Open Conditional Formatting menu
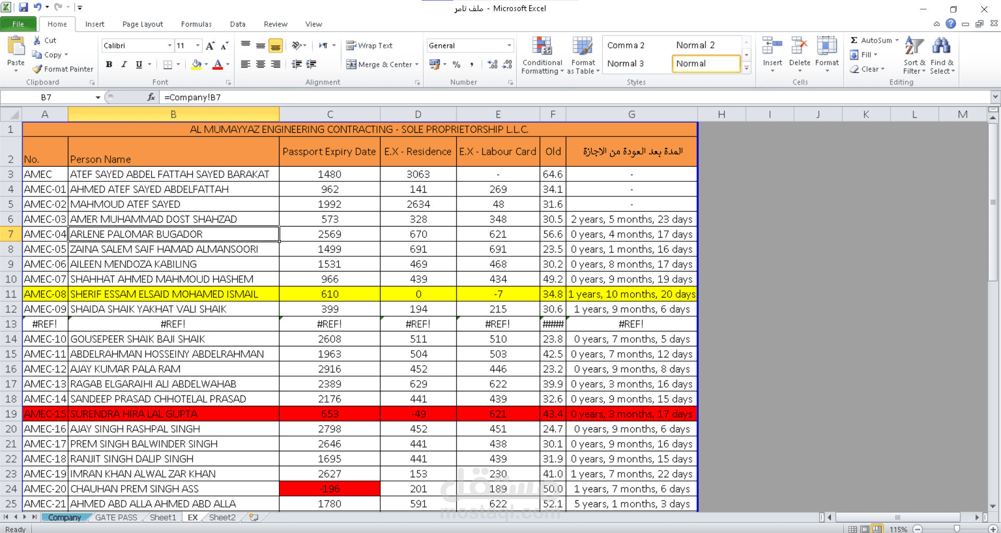Image resolution: width=1001 pixels, height=533 pixels. [542, 56]
